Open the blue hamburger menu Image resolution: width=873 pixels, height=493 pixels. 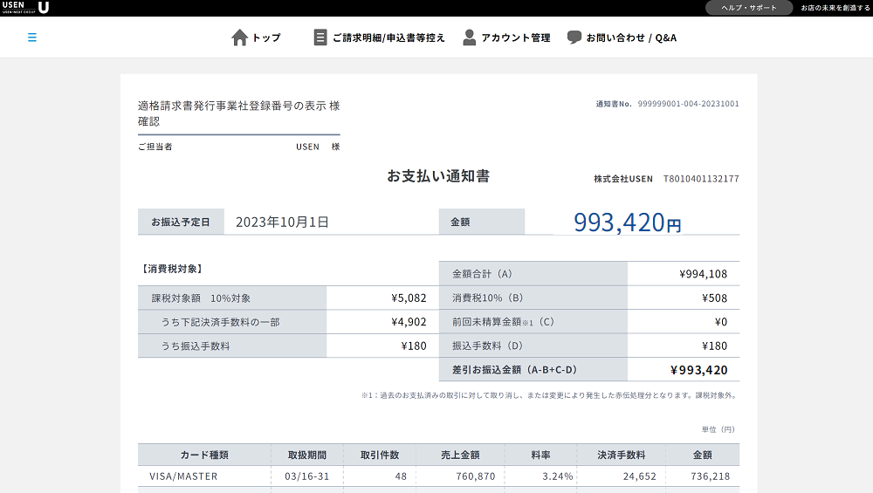tap(32, 38)
